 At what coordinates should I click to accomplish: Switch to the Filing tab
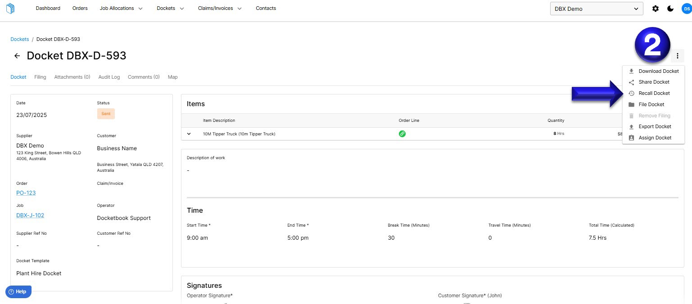coord(40,77)
